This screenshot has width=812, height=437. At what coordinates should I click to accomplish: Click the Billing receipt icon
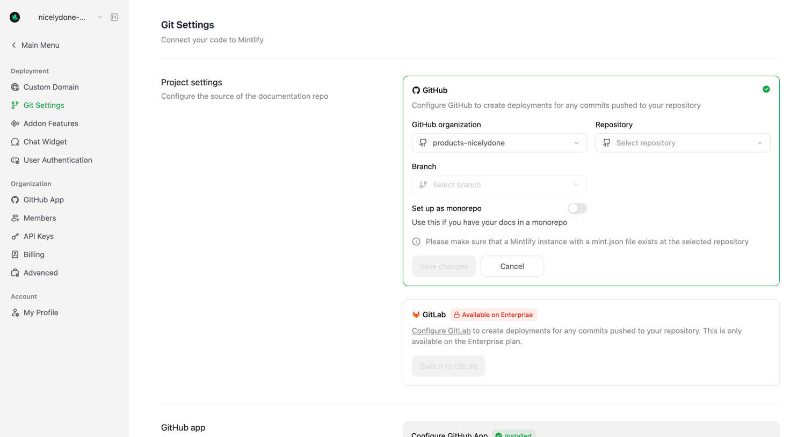[x=15, y=254]
